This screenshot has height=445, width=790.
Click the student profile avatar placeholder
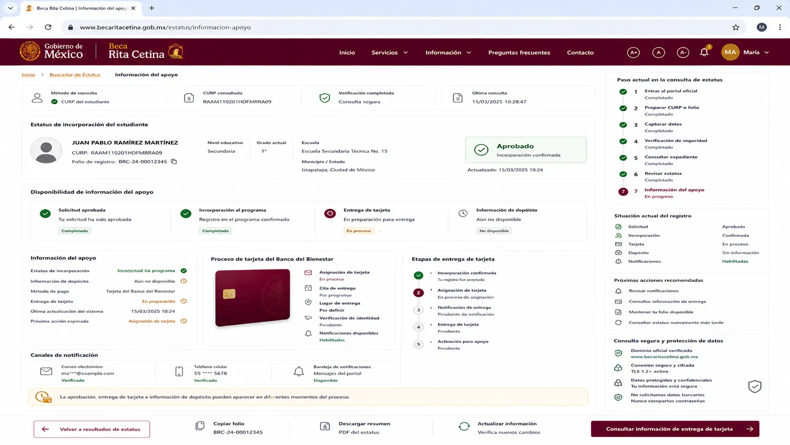pos(46,150)
